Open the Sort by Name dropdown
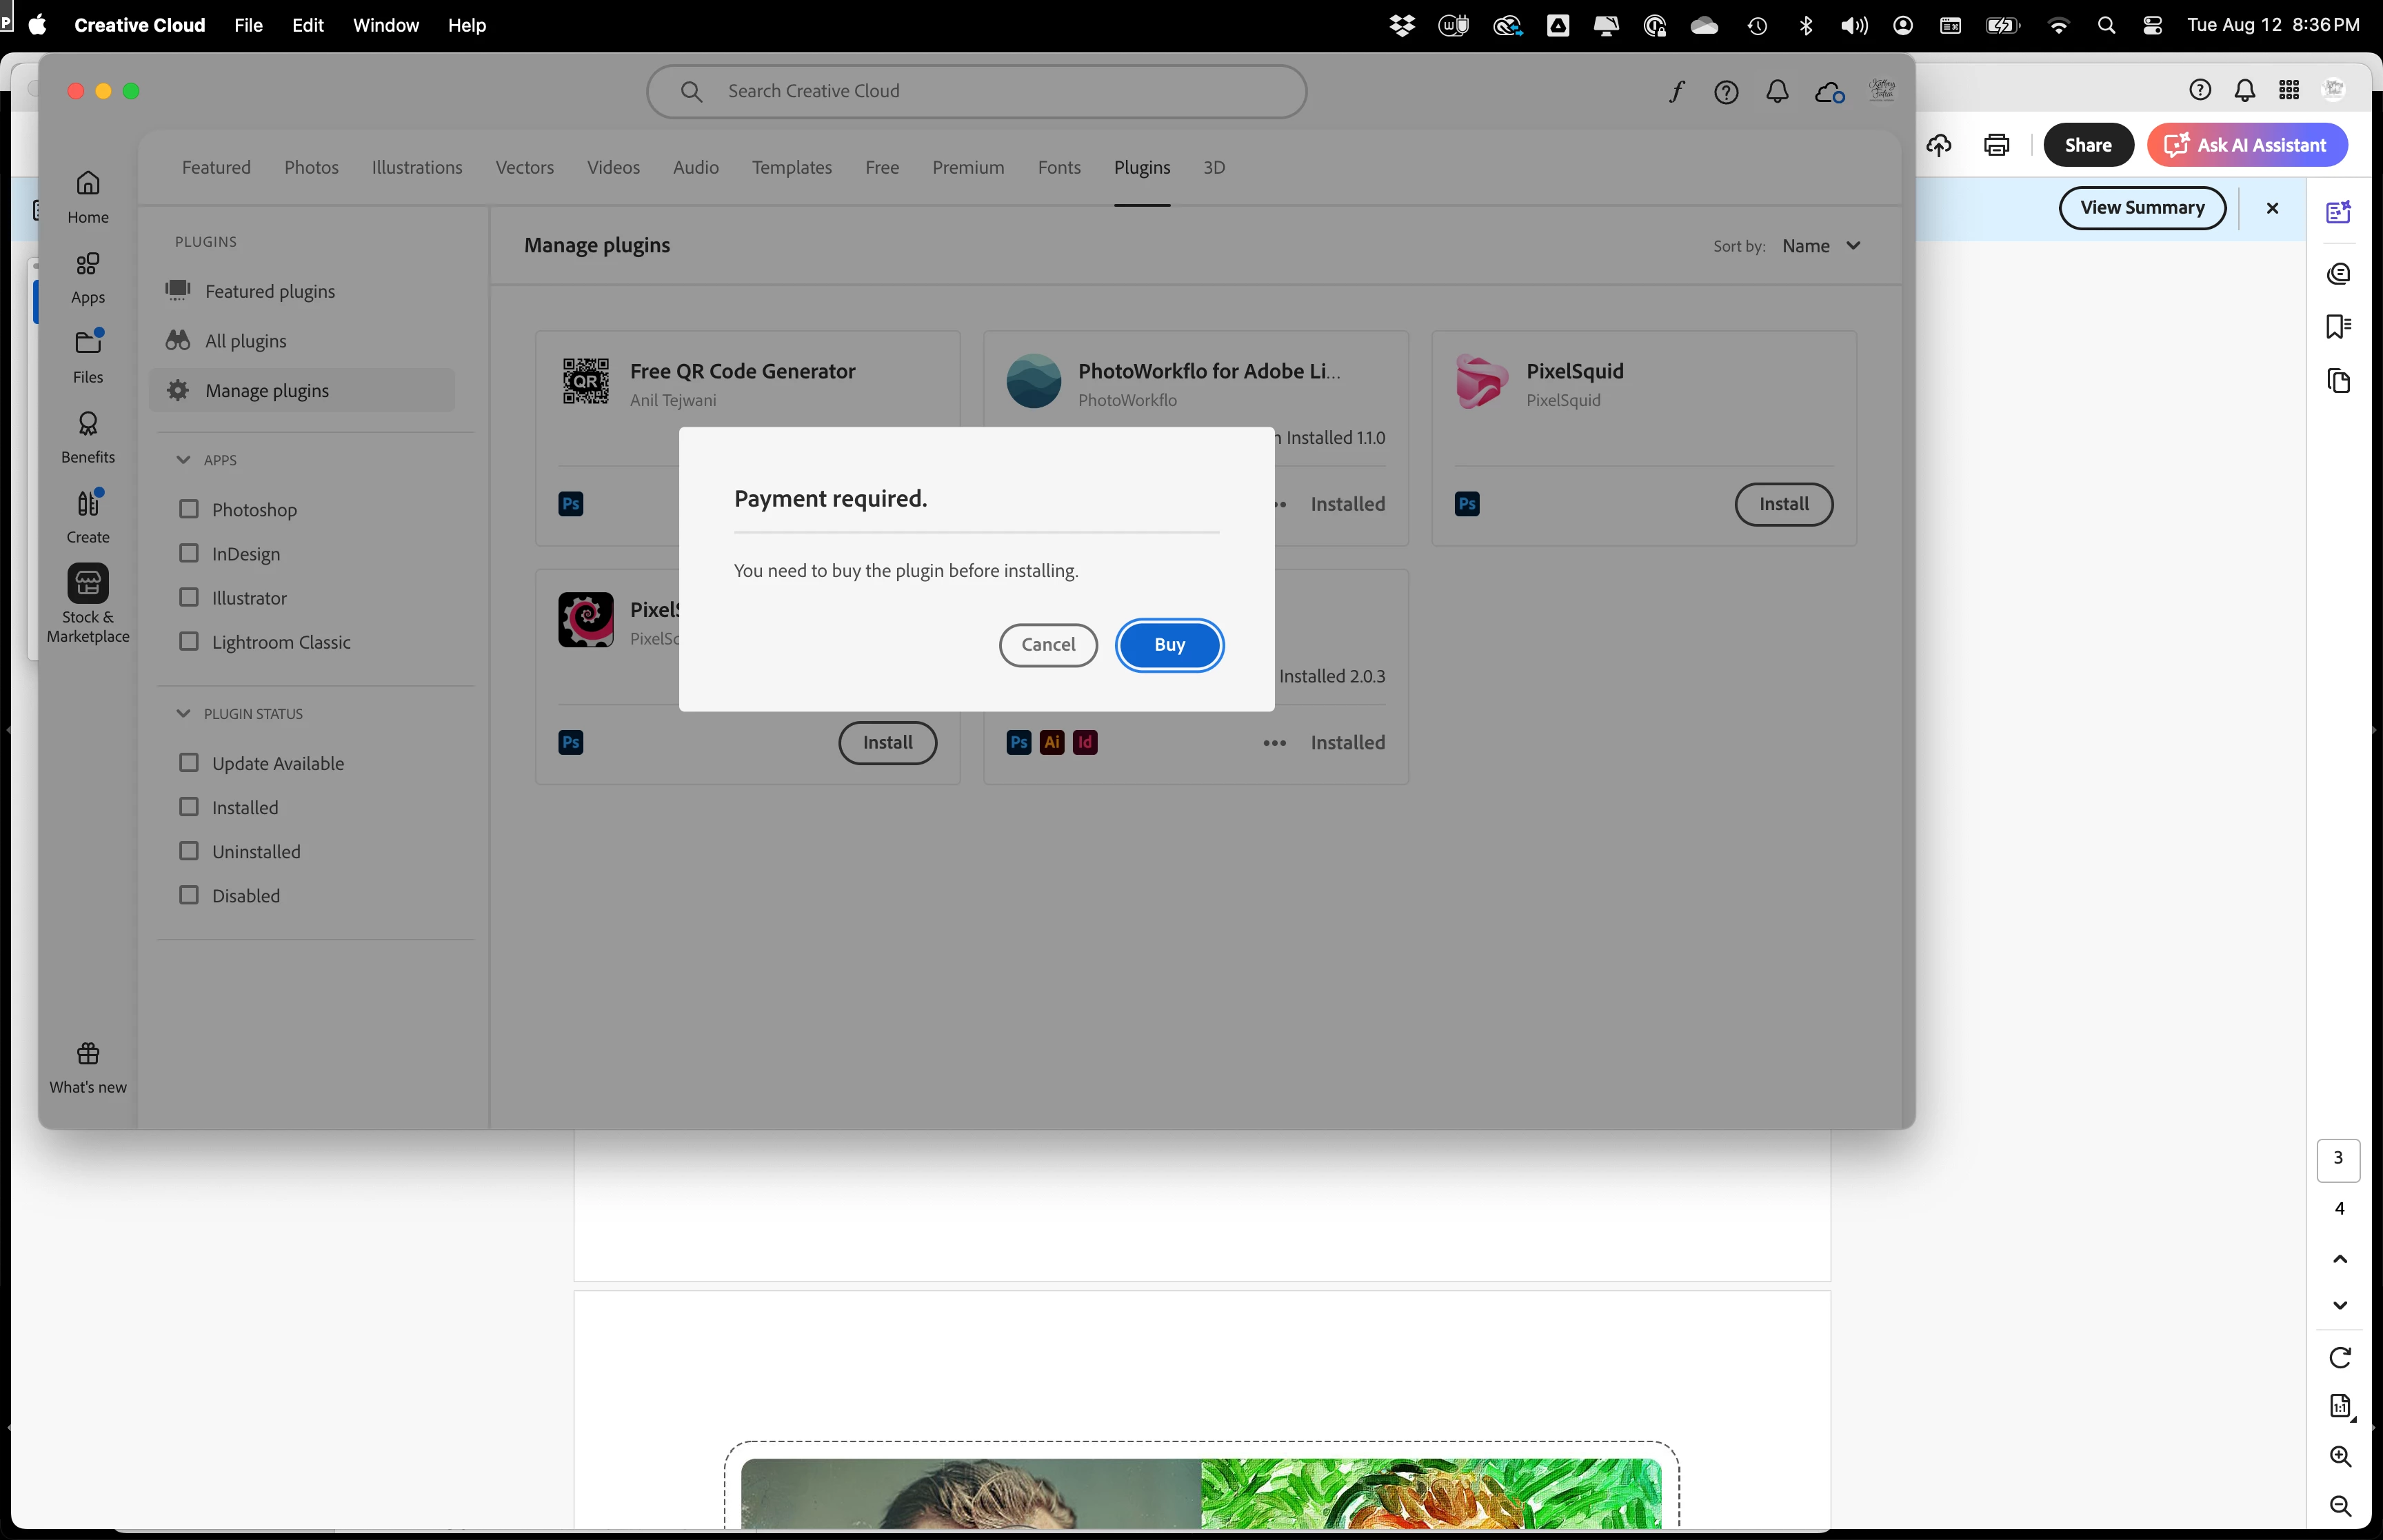The width and height of the screenshot is (2383, 1540). coord(1821,246)
